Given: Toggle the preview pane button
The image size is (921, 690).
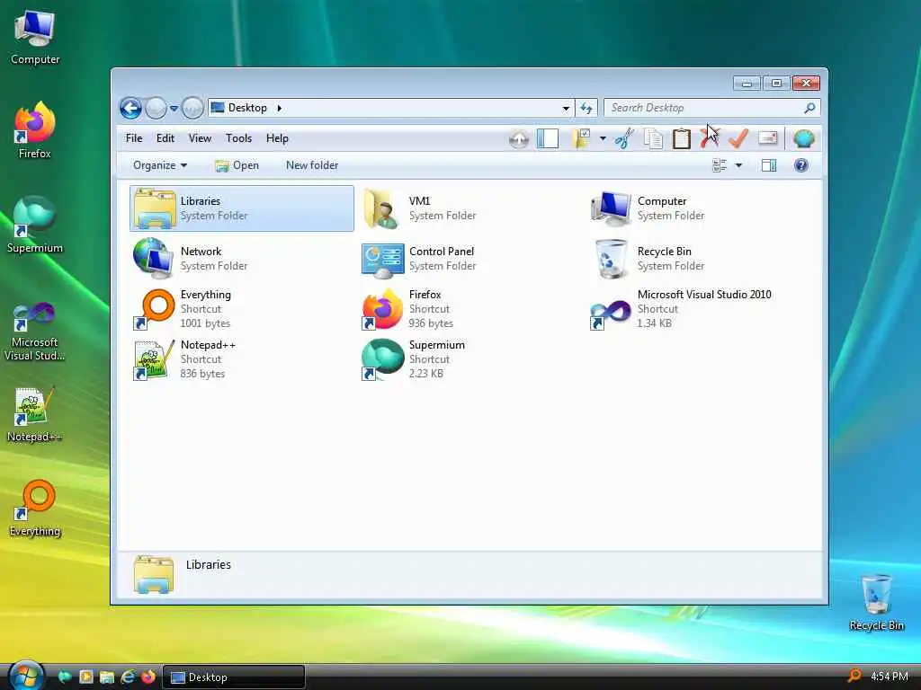Looking at the screenshot, I should 769,165.
